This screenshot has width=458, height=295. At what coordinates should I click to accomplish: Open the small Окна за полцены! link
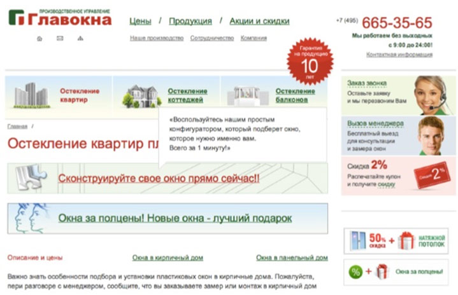[419, 271]
